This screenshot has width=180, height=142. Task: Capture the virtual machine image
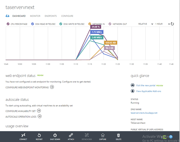tap(103, 137)
